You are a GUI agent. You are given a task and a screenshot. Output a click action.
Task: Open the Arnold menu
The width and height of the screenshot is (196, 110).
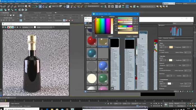click(118, 3)
